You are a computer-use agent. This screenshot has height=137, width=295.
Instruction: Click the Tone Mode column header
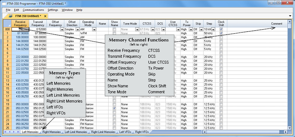130,24
